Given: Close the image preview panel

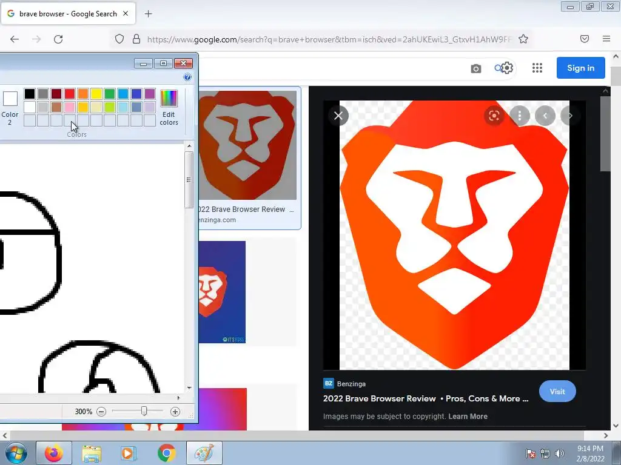Looking at the screenshot, I should [x=338, y=116].
